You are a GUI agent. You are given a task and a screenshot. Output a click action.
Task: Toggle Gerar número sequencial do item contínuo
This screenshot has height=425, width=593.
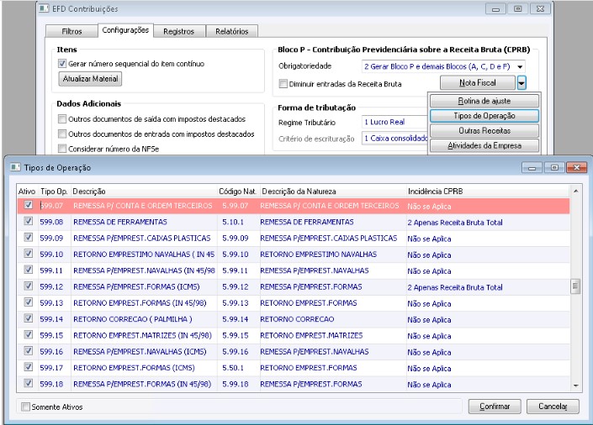click(62, 64)
